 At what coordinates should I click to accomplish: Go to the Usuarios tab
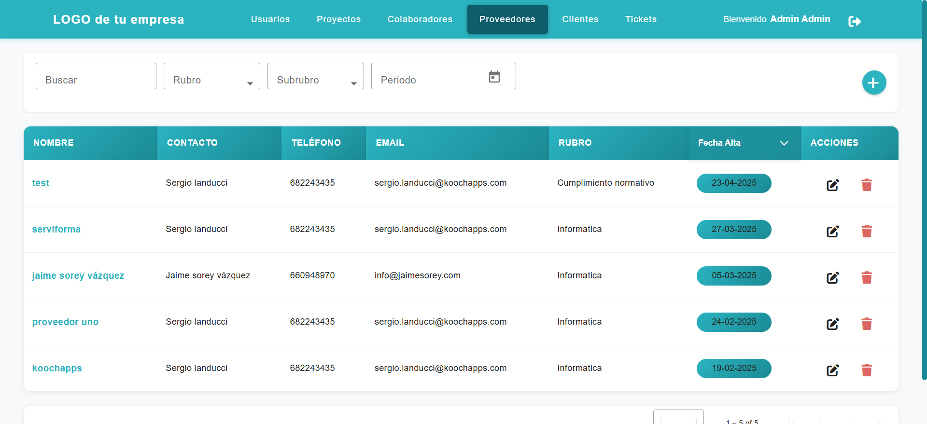click(x=270, y=19)
